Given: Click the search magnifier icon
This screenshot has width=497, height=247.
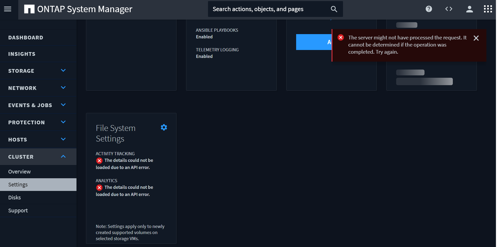Looking at the screenshot, I should coord(334,9).
